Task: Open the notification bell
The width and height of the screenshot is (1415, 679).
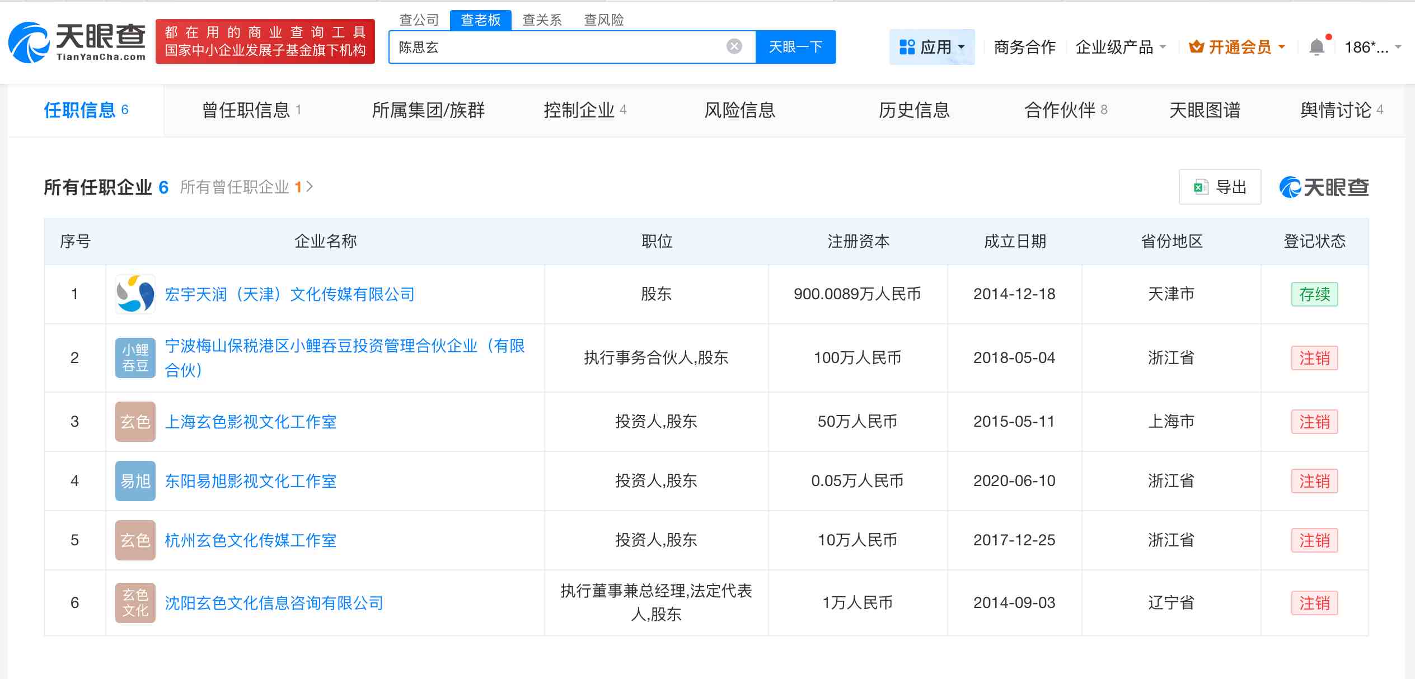Action: 1316,46
